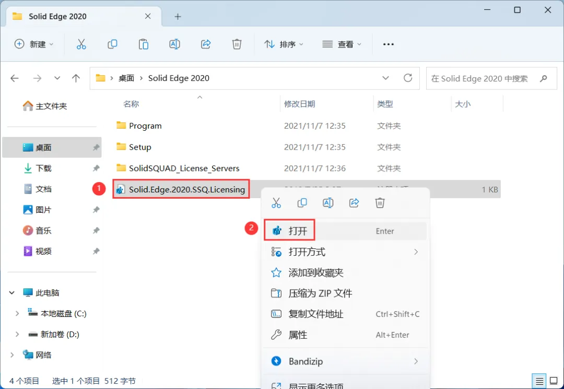Screen dimensions: 564x389
Task: Click Rename icon in the context menu
Action: click(328, 203)
